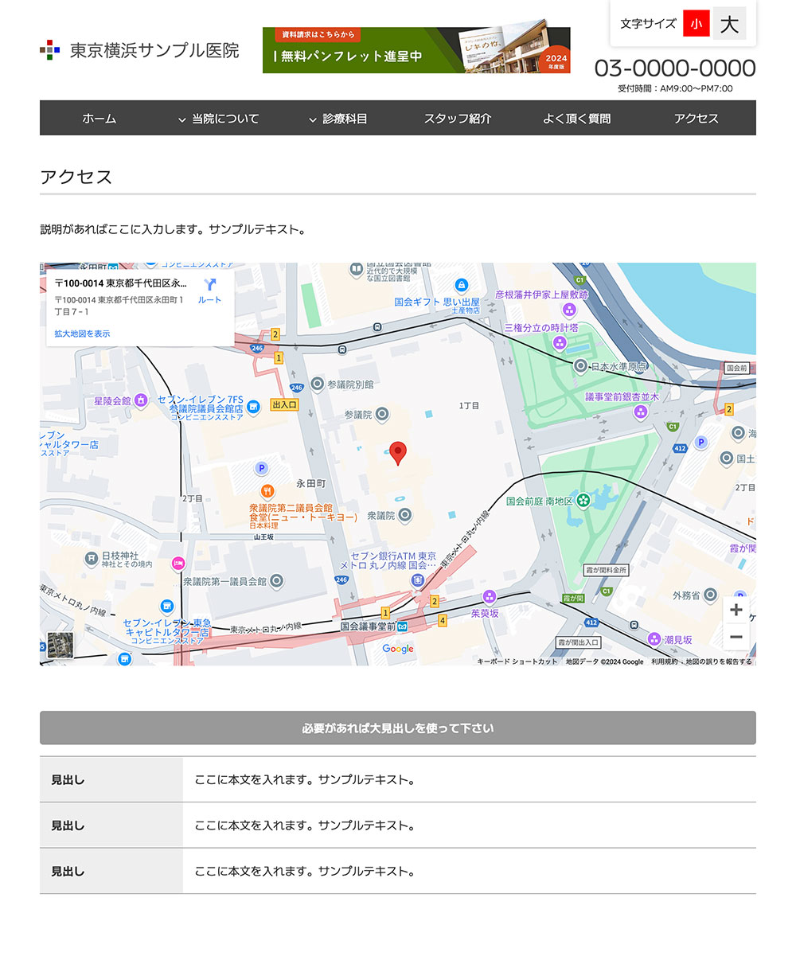Select the セブン-イレブン 東急キャピトルタワー店 icon
The height and width of the screenshot is (960, 796).
(x=167, y=607)
